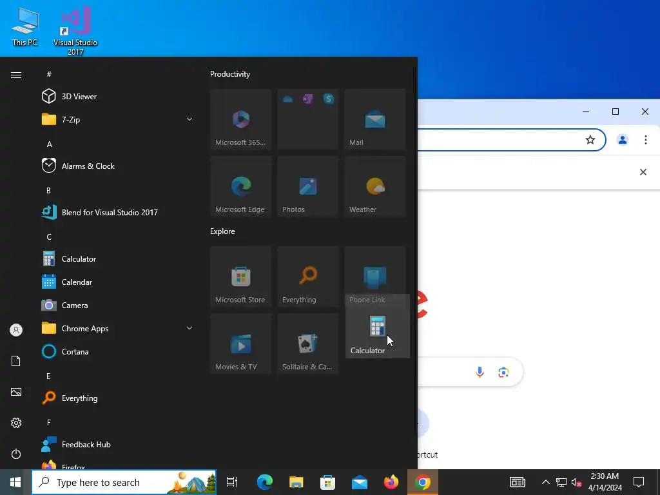
Task: Click the dragged Calculator tile
Action: click(378, 326)
